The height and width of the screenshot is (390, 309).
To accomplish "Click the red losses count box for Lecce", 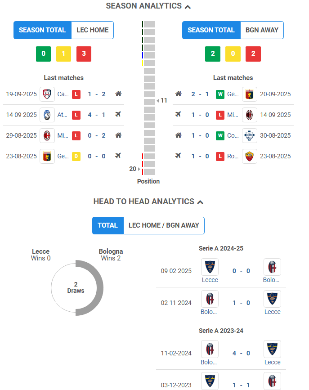I will click(84, 54).
